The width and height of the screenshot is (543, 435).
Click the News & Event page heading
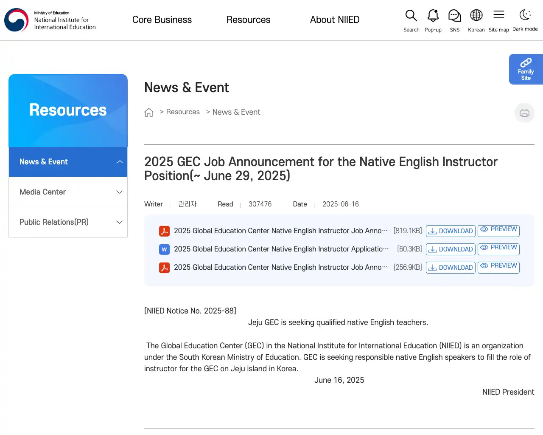click(x=187, y=88)
